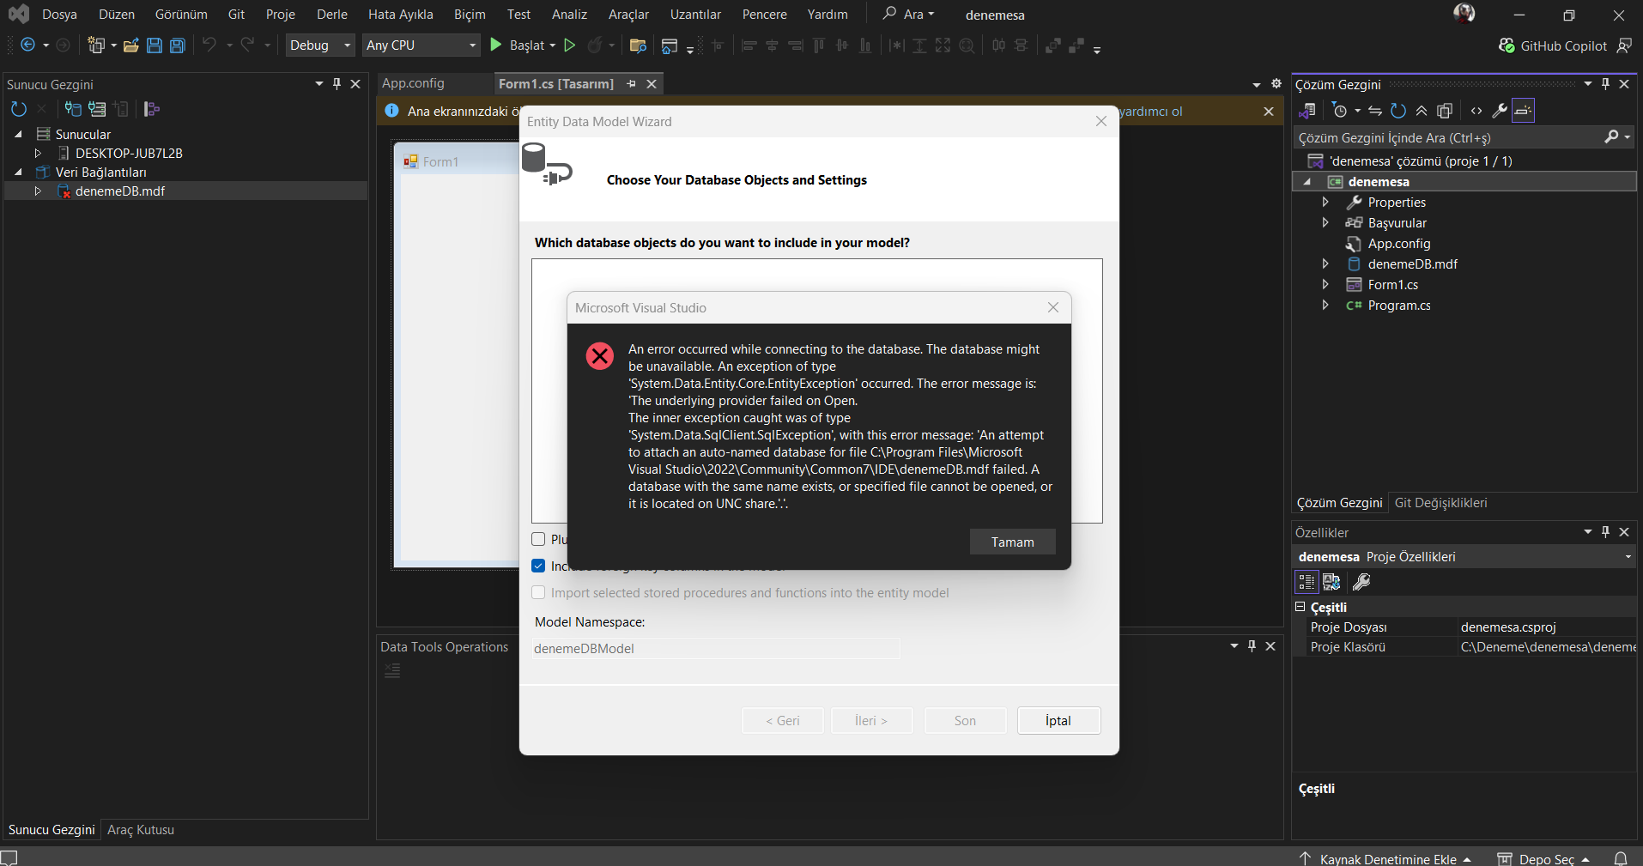Viewport: 1643px width, 866px height.
Task: Click the Find in Files folder-search icon
Action: (637, 45)
